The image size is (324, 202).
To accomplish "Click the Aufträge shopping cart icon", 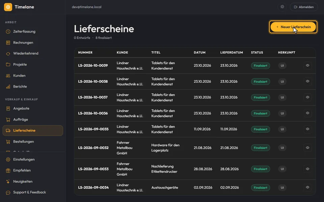I will coord(8,120).
